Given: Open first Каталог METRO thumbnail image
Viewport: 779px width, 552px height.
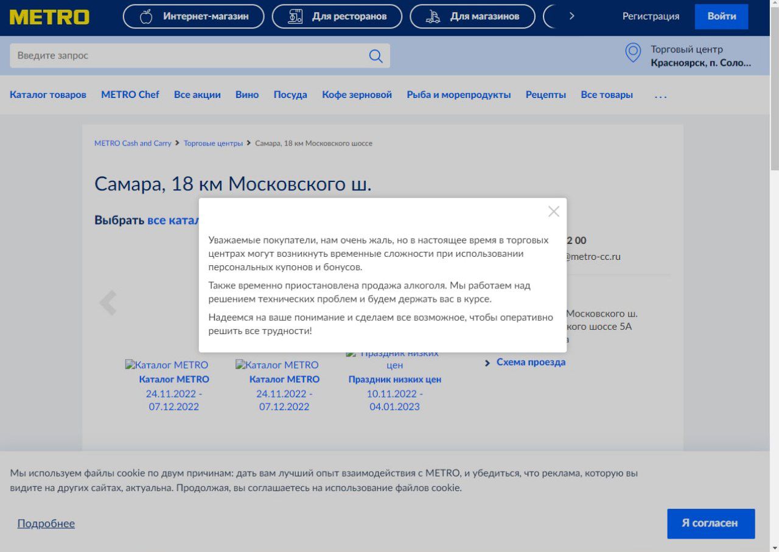Looking at the screenshot, I should pos(167,365).
